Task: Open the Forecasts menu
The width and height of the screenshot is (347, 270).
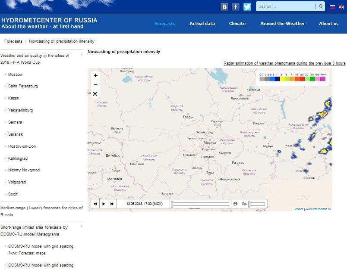Action: point(164,23)
